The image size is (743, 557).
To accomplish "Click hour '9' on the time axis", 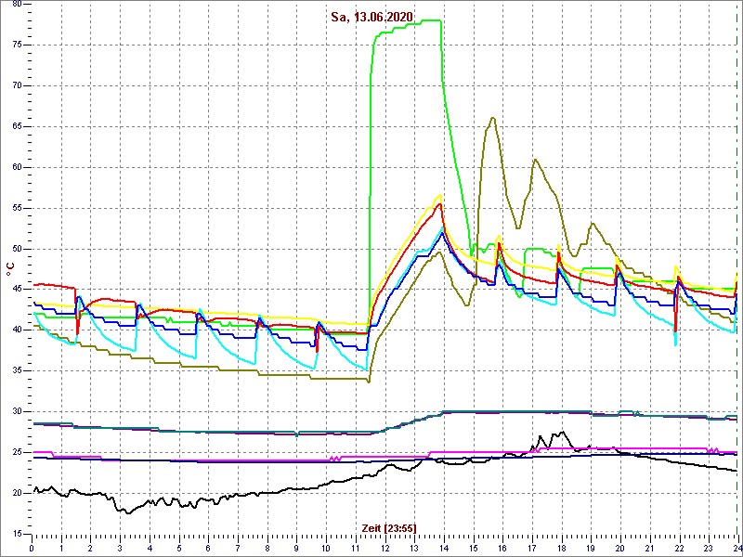I will (x=296, y=547).
